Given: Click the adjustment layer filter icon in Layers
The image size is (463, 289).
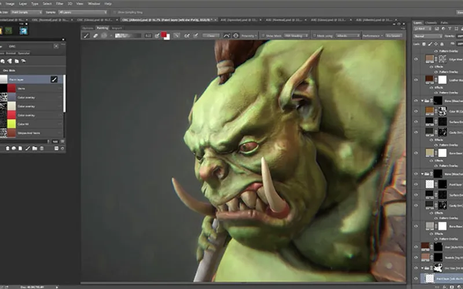Looking at the screenshot, I should point(443,28).
